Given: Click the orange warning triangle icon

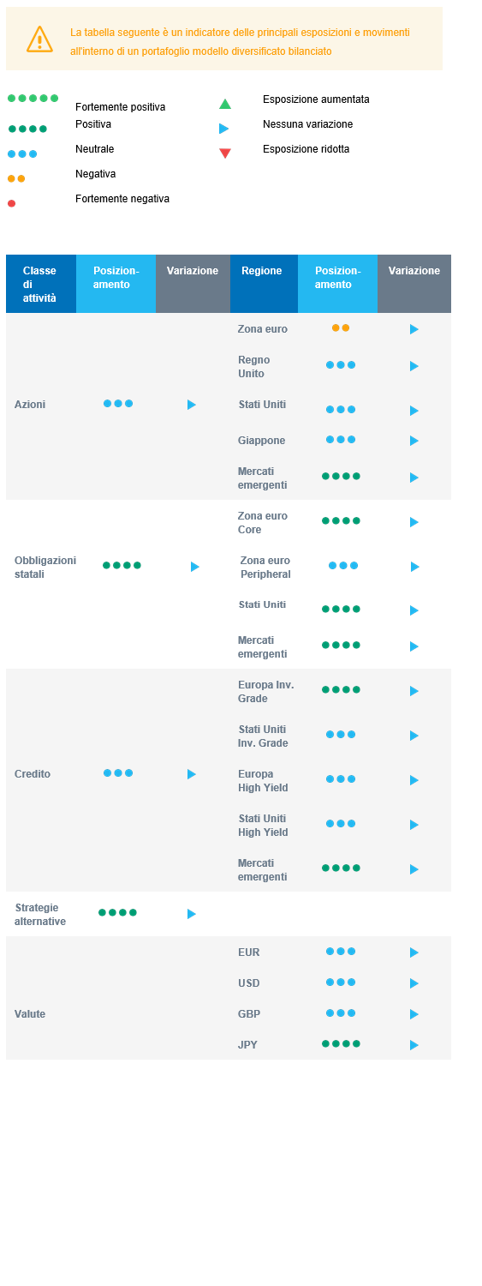Looking at the screenshot, I should 39,39.
